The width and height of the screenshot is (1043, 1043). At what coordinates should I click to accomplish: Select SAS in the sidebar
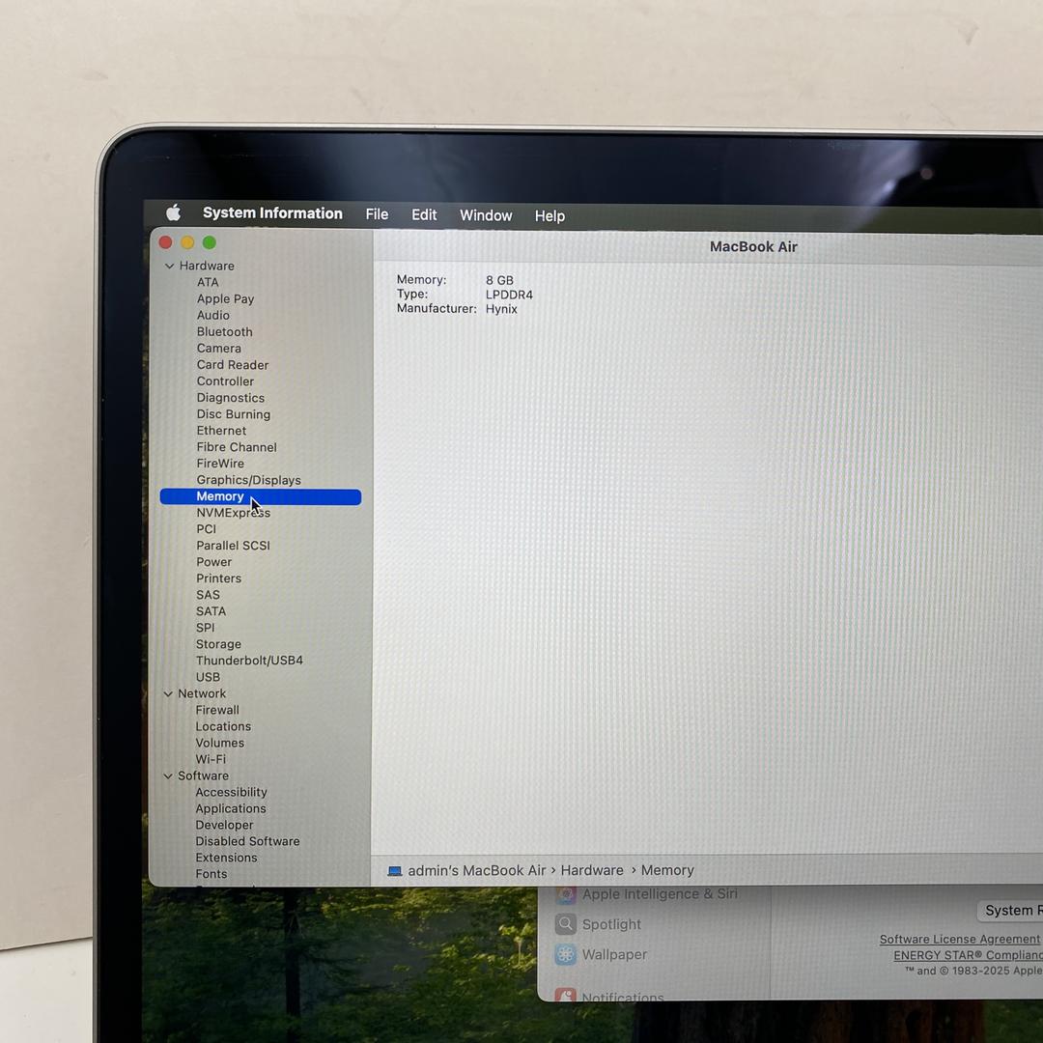pos(208,595)
